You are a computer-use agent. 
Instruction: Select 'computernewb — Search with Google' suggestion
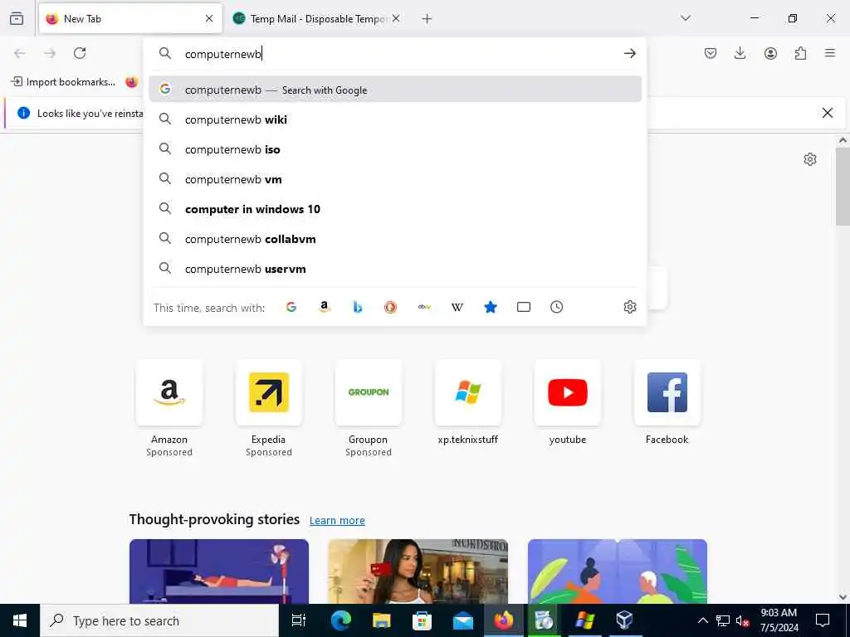[395, 90]
